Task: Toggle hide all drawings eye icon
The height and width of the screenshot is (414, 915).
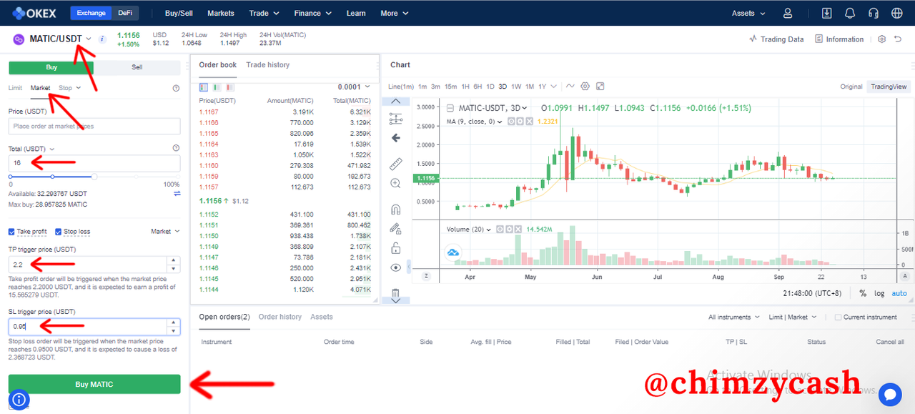Action: click(395, 267)
